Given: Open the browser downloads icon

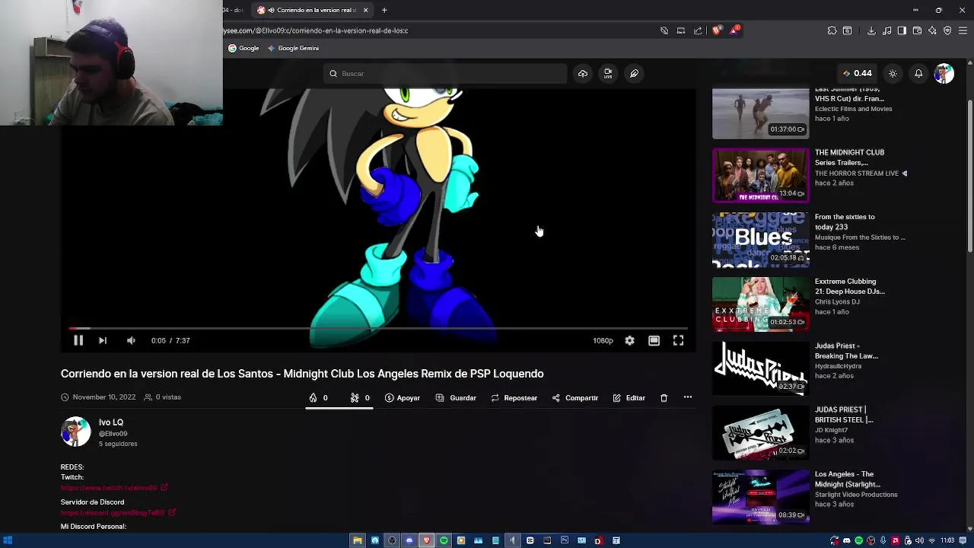Looking at the screenshot, I should (x=871, y=30).
